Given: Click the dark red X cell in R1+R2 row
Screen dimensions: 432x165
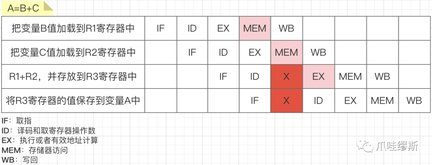Looking at the screenshot, I should click(286, 77).
